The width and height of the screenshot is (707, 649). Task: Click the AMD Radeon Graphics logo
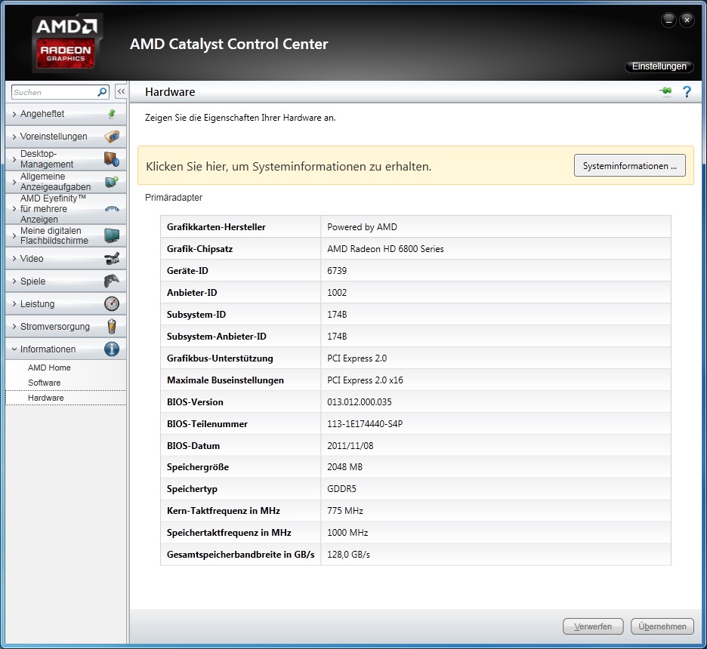coord(66,43)
